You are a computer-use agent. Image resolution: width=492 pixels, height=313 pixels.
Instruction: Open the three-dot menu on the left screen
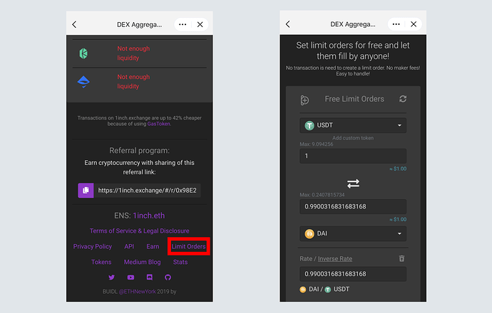coord(183,24)
